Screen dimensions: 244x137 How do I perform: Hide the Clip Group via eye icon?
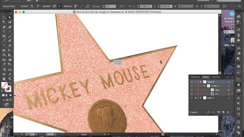coord(191,86)
